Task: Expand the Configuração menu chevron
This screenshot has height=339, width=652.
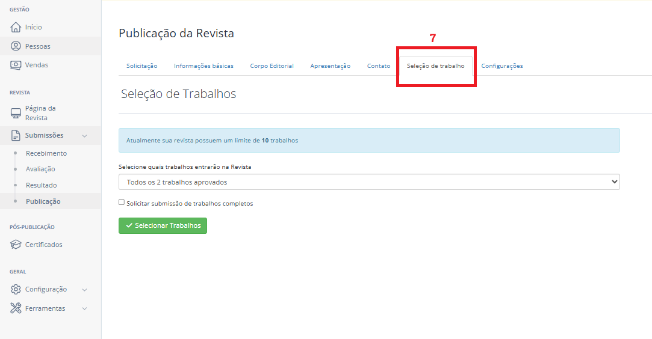Action: coord(84,290)
